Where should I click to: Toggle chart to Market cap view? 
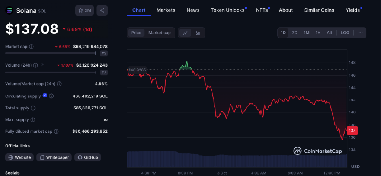click(x=159, y=33)
